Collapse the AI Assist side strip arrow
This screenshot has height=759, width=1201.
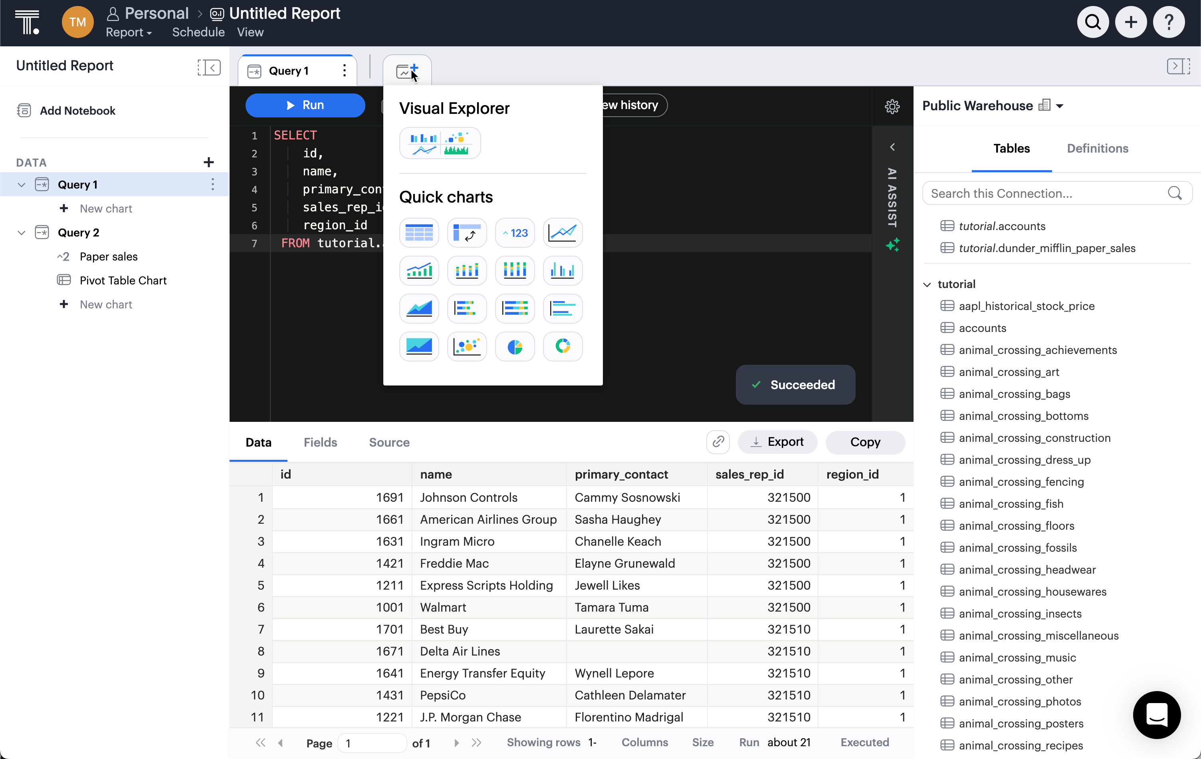click(892, 147)
